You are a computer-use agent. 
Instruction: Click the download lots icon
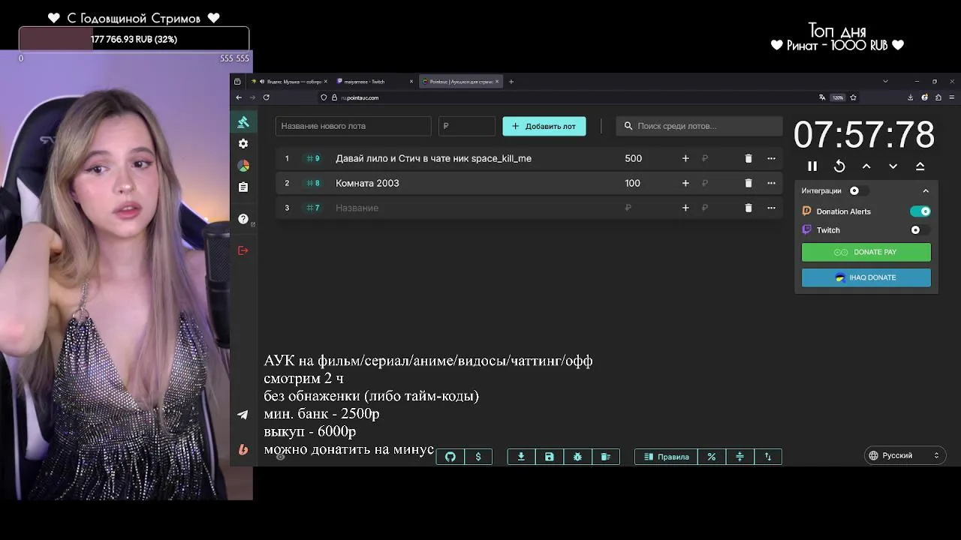point(521,457)
